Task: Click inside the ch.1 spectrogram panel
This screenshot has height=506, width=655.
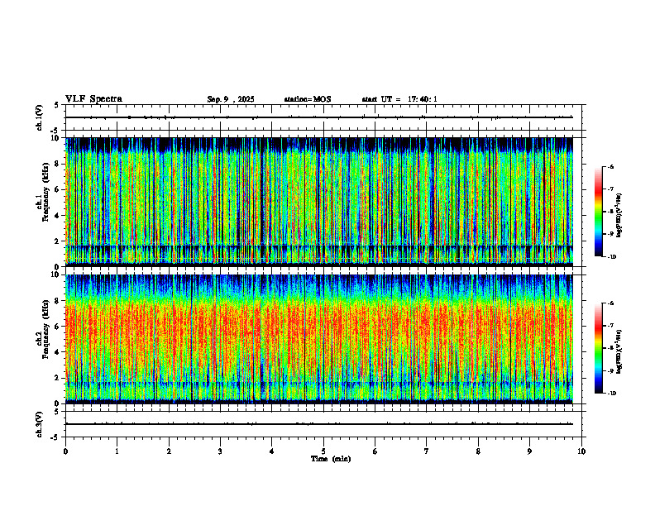Action: pyautogui.click(x=319, y=202)
